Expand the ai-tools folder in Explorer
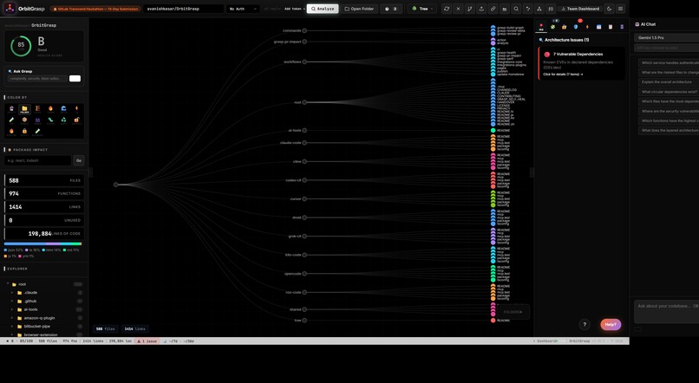Screen dimensions: 699x383 point(12,309)
